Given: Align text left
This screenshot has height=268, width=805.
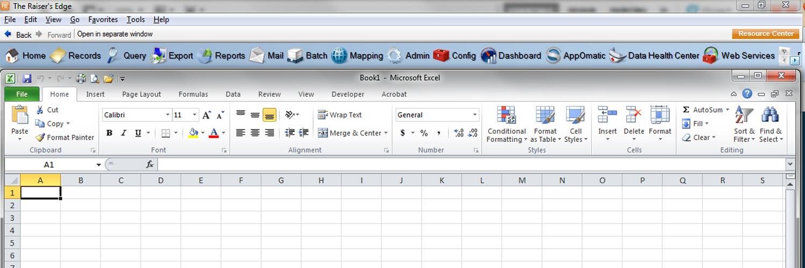Looking at the screenshot, I should click(x=241, y=133).
